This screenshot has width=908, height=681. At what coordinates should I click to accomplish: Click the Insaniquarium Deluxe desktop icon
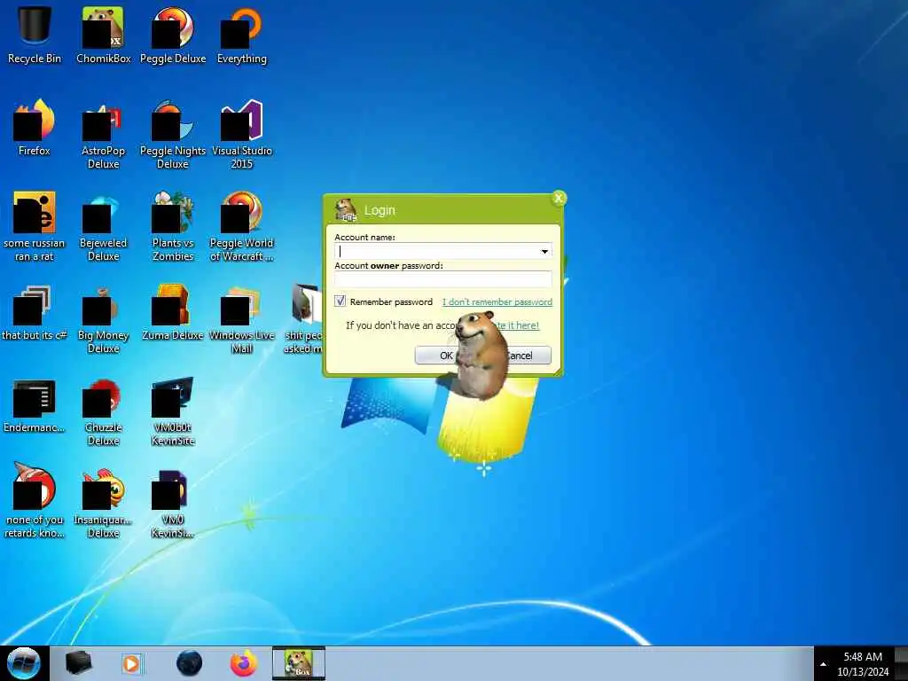[x=103, y=503]
